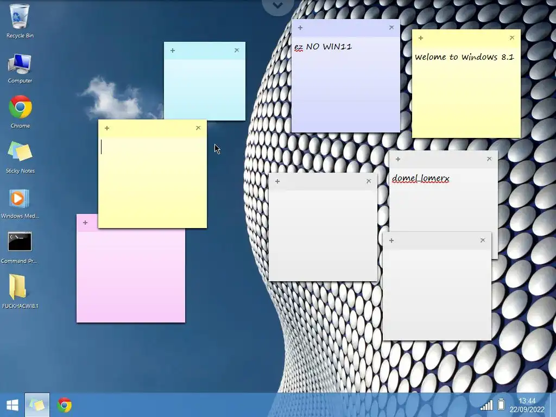Delete the 'domel_lomerx' note
Screen dimensions: 556x417
(x=489, y=159)
